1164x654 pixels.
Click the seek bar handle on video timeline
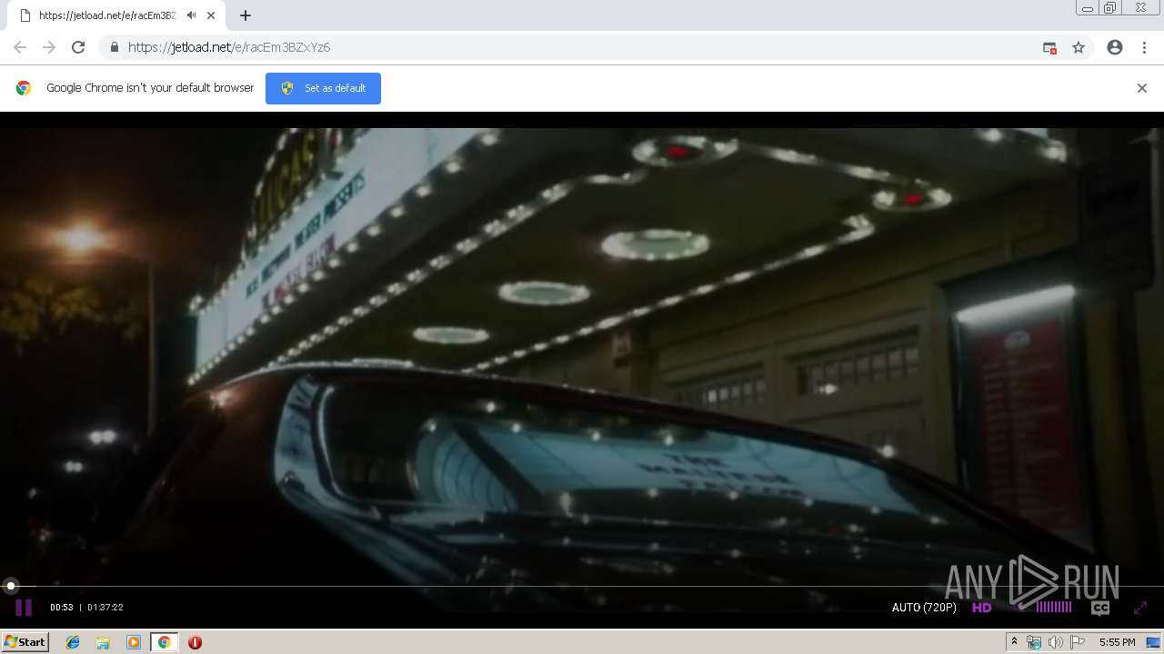click(x=11, y=586)
